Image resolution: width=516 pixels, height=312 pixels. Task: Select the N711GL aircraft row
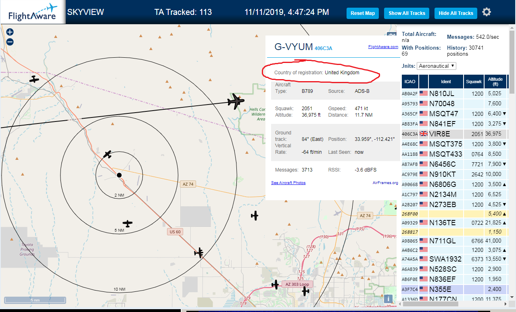point(454,241)
